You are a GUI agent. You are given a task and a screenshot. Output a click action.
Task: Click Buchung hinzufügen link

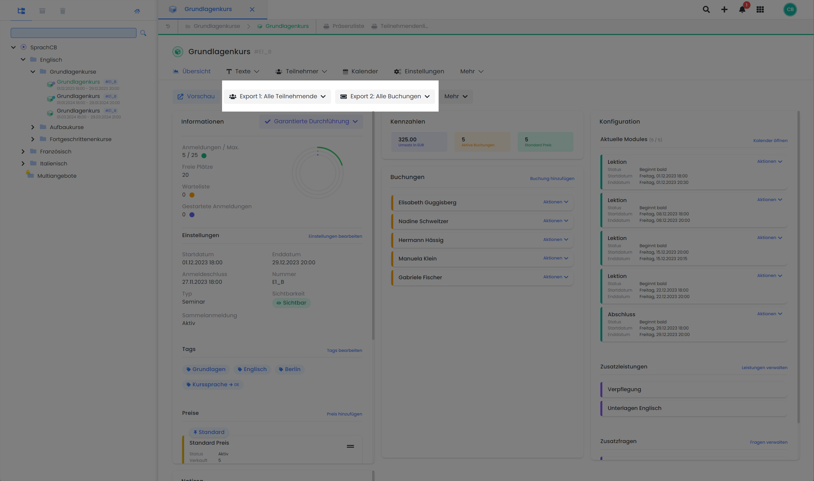(552, 179)
